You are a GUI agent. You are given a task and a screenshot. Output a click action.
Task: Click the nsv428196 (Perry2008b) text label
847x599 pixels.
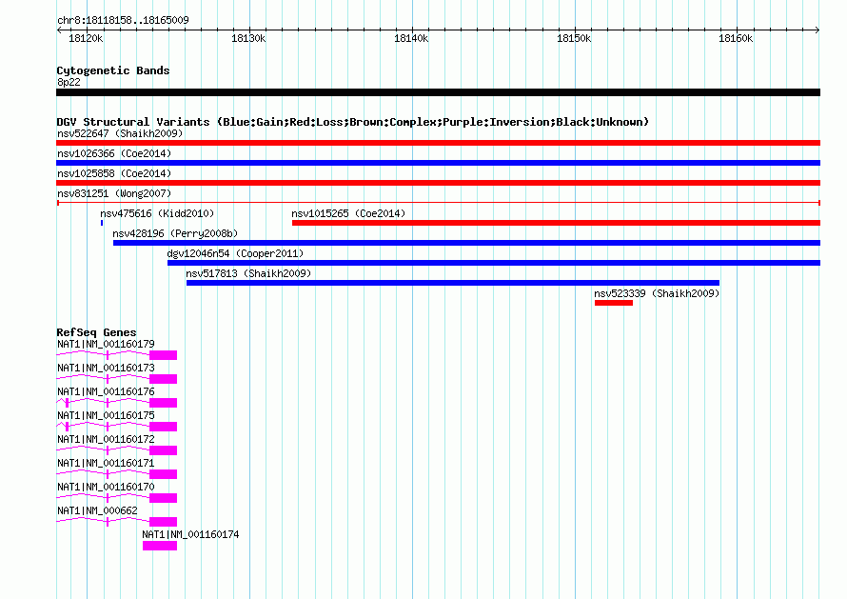175,233
